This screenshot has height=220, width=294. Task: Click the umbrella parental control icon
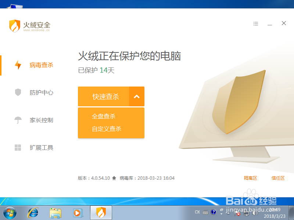(18, 120)
